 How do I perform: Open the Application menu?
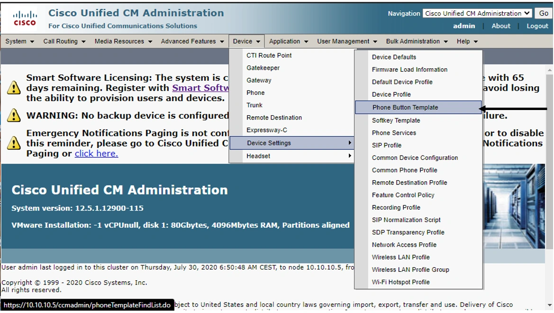click(288, 41)
